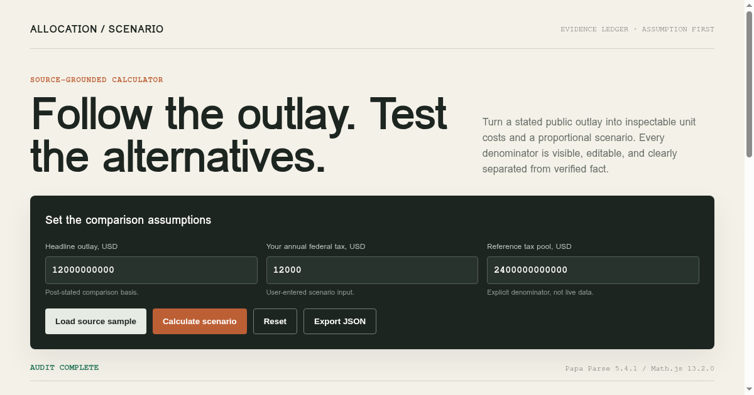
Task: Click the Set the comparison assumptions heading
Action: pos(128,220)
